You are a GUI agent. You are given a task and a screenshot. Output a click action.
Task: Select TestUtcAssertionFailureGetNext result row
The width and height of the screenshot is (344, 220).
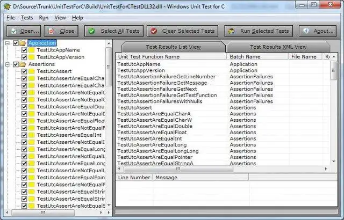(x=223, y=89)
